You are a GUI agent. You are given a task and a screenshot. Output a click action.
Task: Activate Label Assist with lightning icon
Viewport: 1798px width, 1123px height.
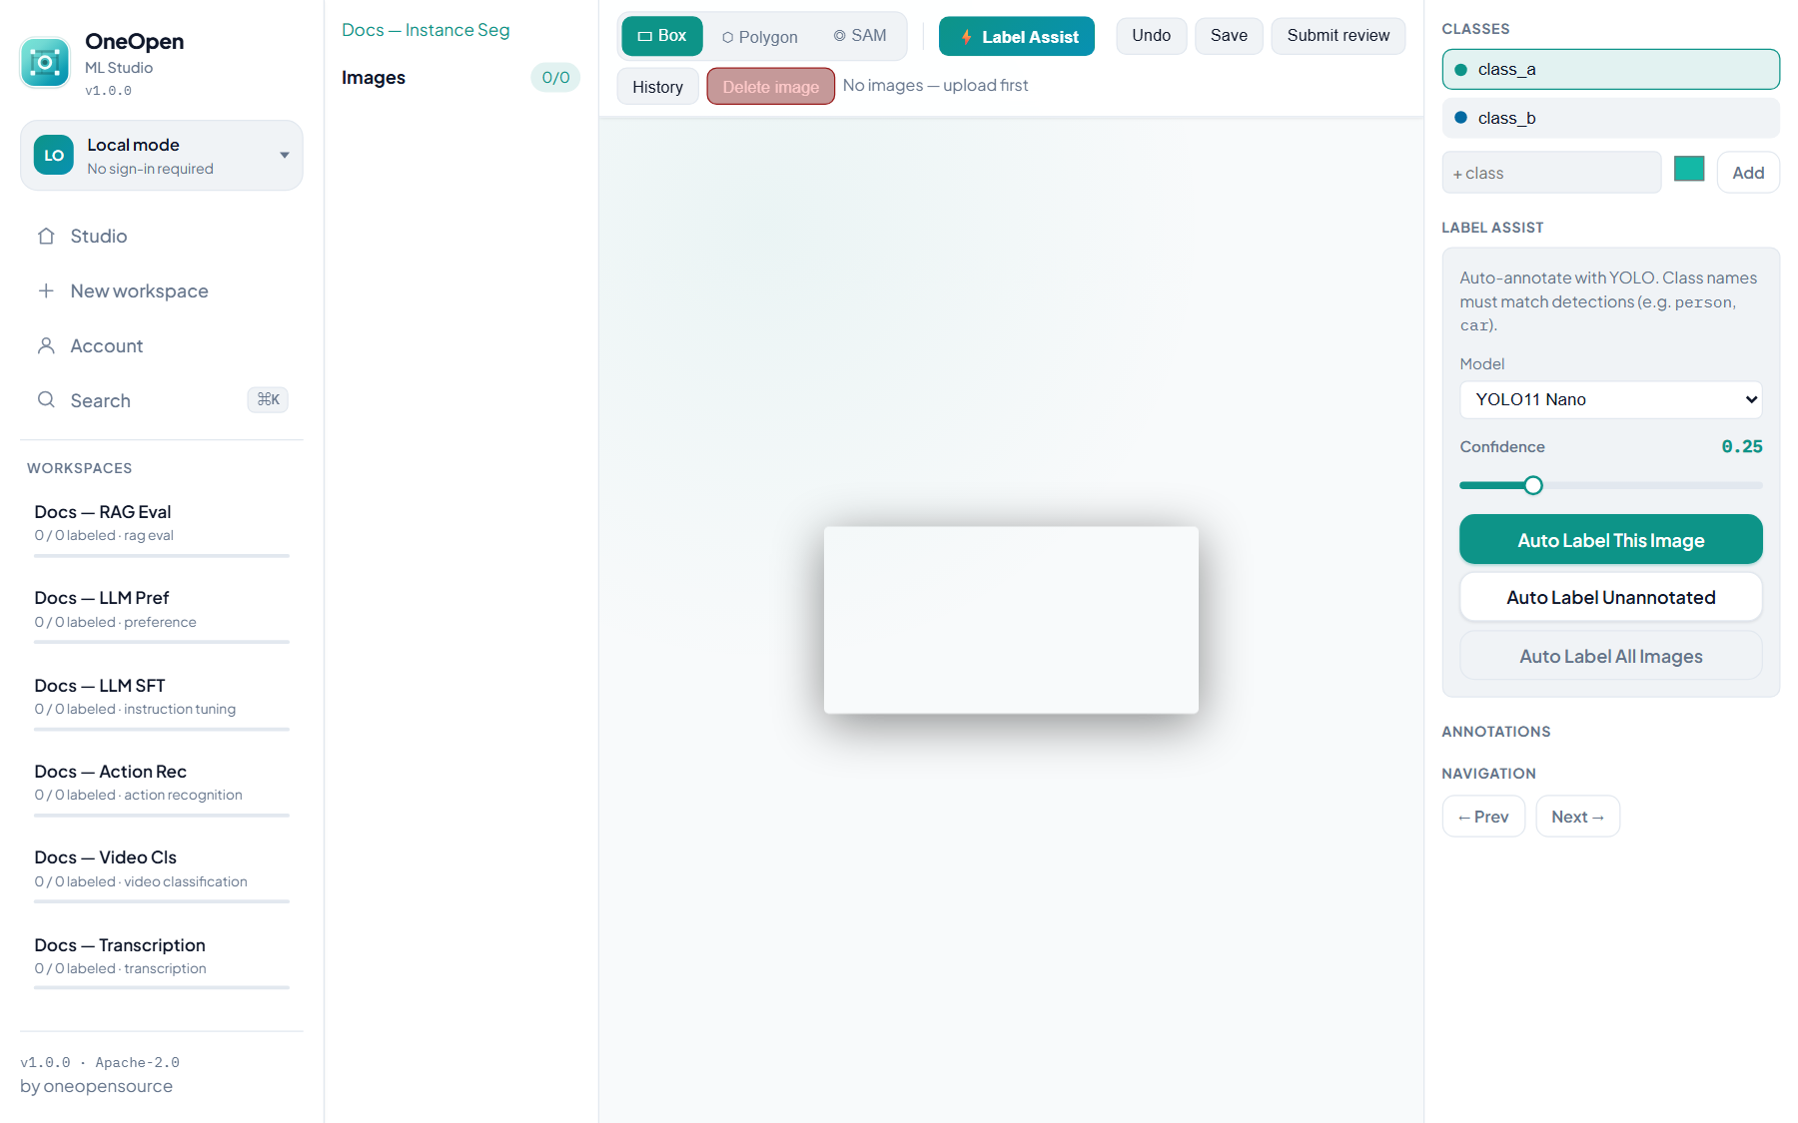coord(1017,37)
